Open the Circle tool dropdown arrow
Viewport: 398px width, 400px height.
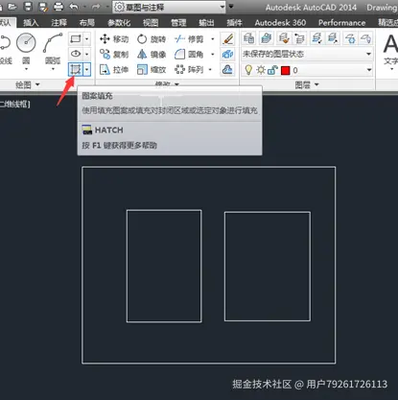point(26,69)
